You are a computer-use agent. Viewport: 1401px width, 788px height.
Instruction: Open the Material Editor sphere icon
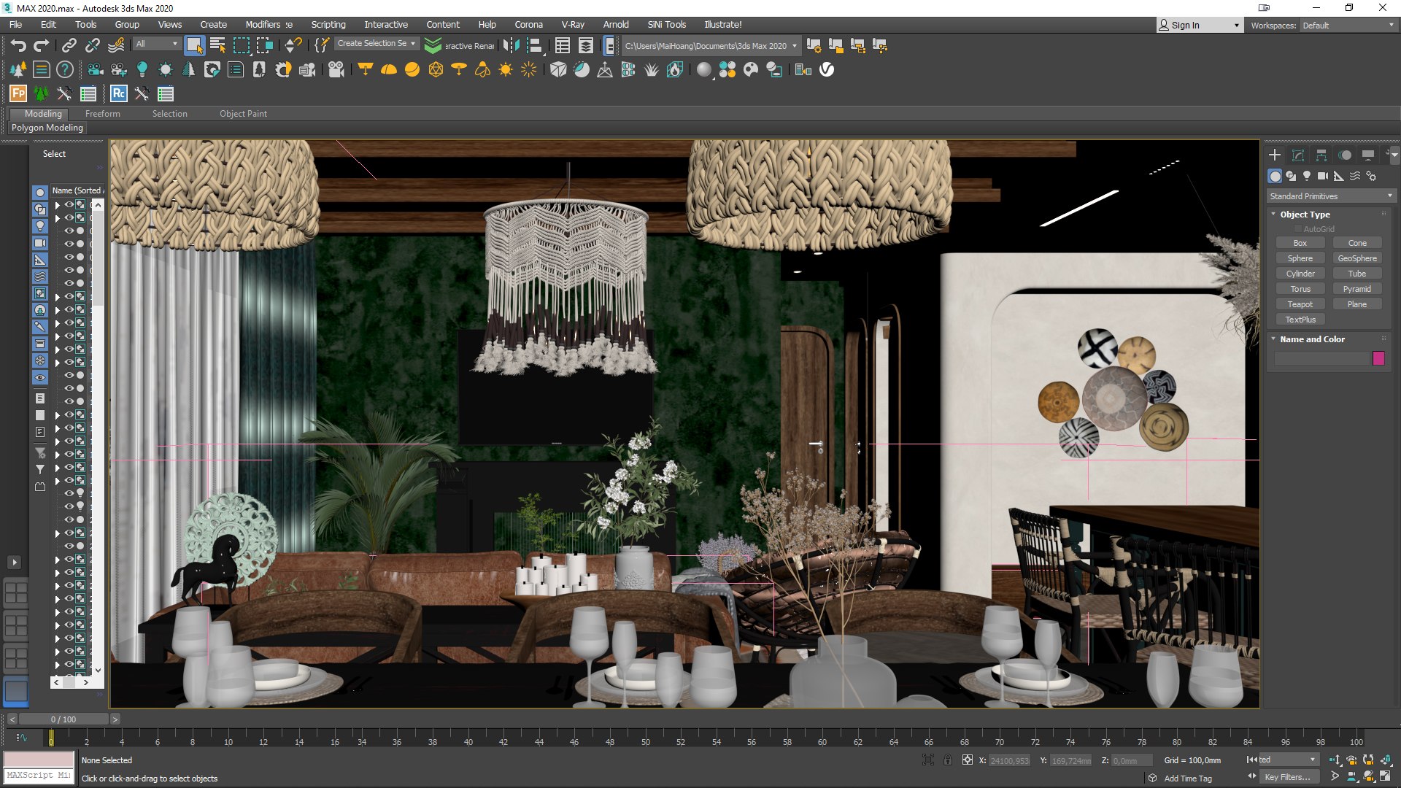[x=703, y=70]
